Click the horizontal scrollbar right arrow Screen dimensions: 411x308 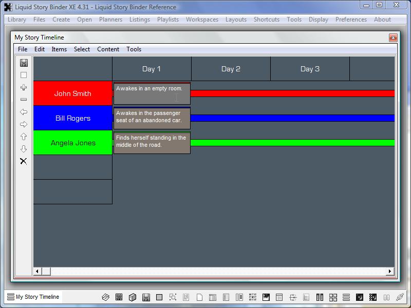[390, 271]
